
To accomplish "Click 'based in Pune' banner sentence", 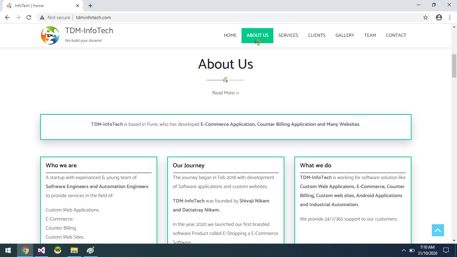I will (225, 124).
